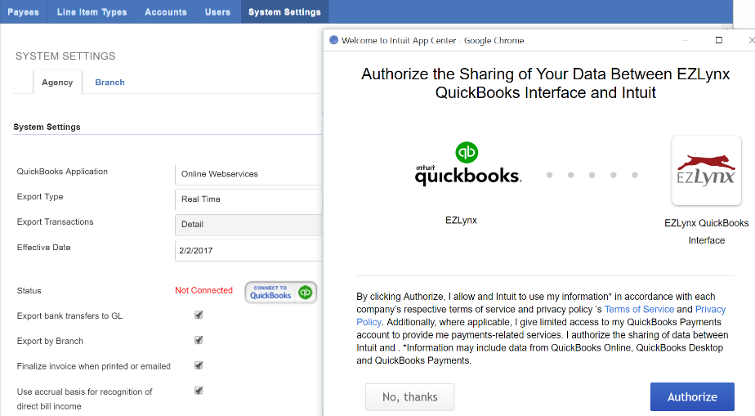Screen dimensions: 755x416
Task: Open the Payees menu tab
Action: (x=23, y=11)
